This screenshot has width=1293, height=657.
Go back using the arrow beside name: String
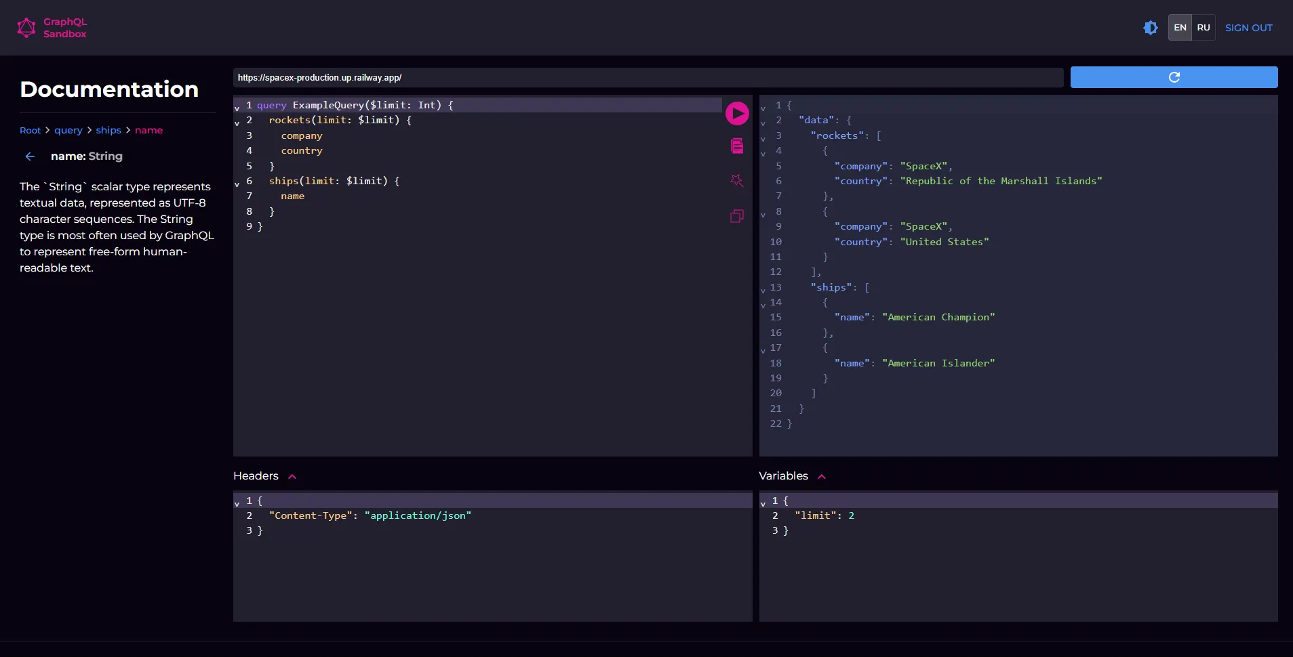point(30,156)
